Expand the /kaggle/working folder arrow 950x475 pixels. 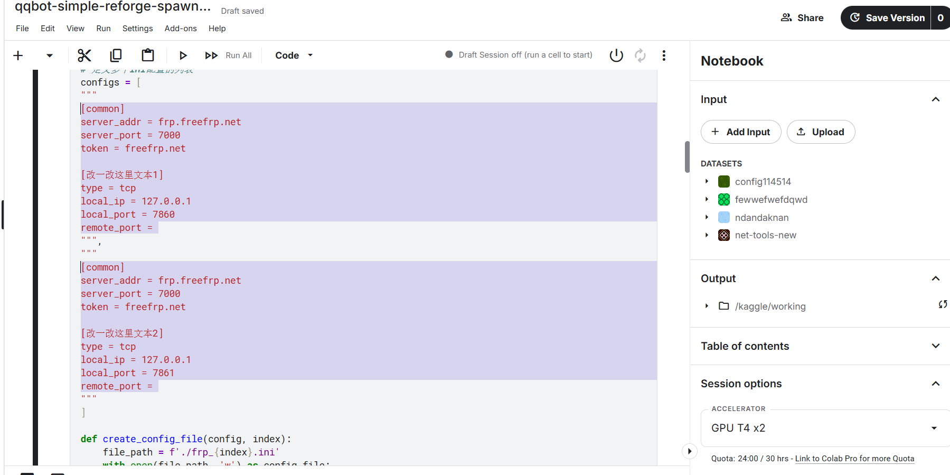(707, 306)
